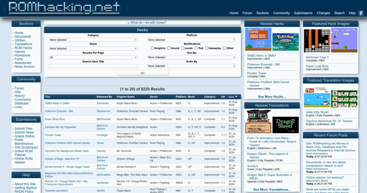Open Pumkin Tower table row title

click(53, 135)
